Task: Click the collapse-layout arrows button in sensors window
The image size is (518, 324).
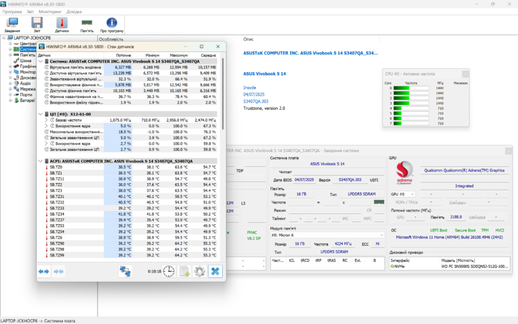Action: pyautogui.click(x=58, y=271)
